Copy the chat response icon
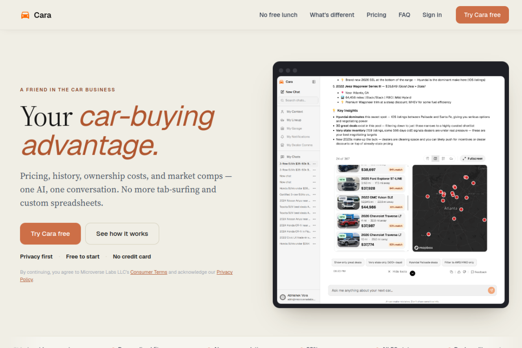The width and height of the screenshot is (522, 348). (451, 272)
